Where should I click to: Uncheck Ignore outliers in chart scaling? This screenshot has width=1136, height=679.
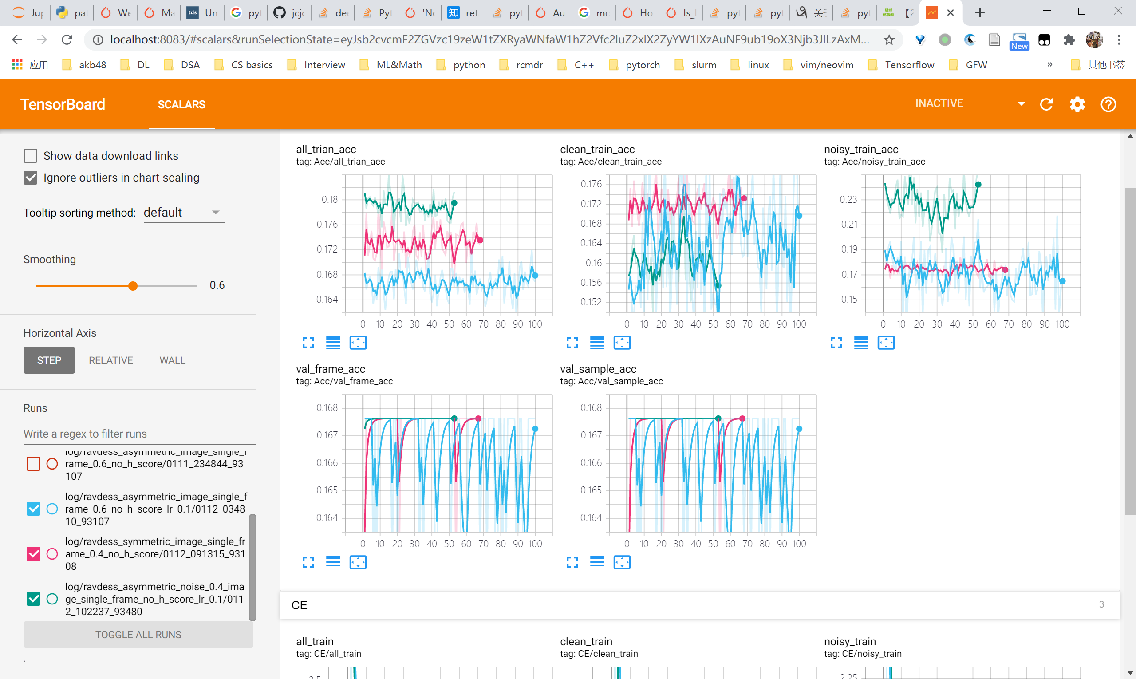click(30, 178)
